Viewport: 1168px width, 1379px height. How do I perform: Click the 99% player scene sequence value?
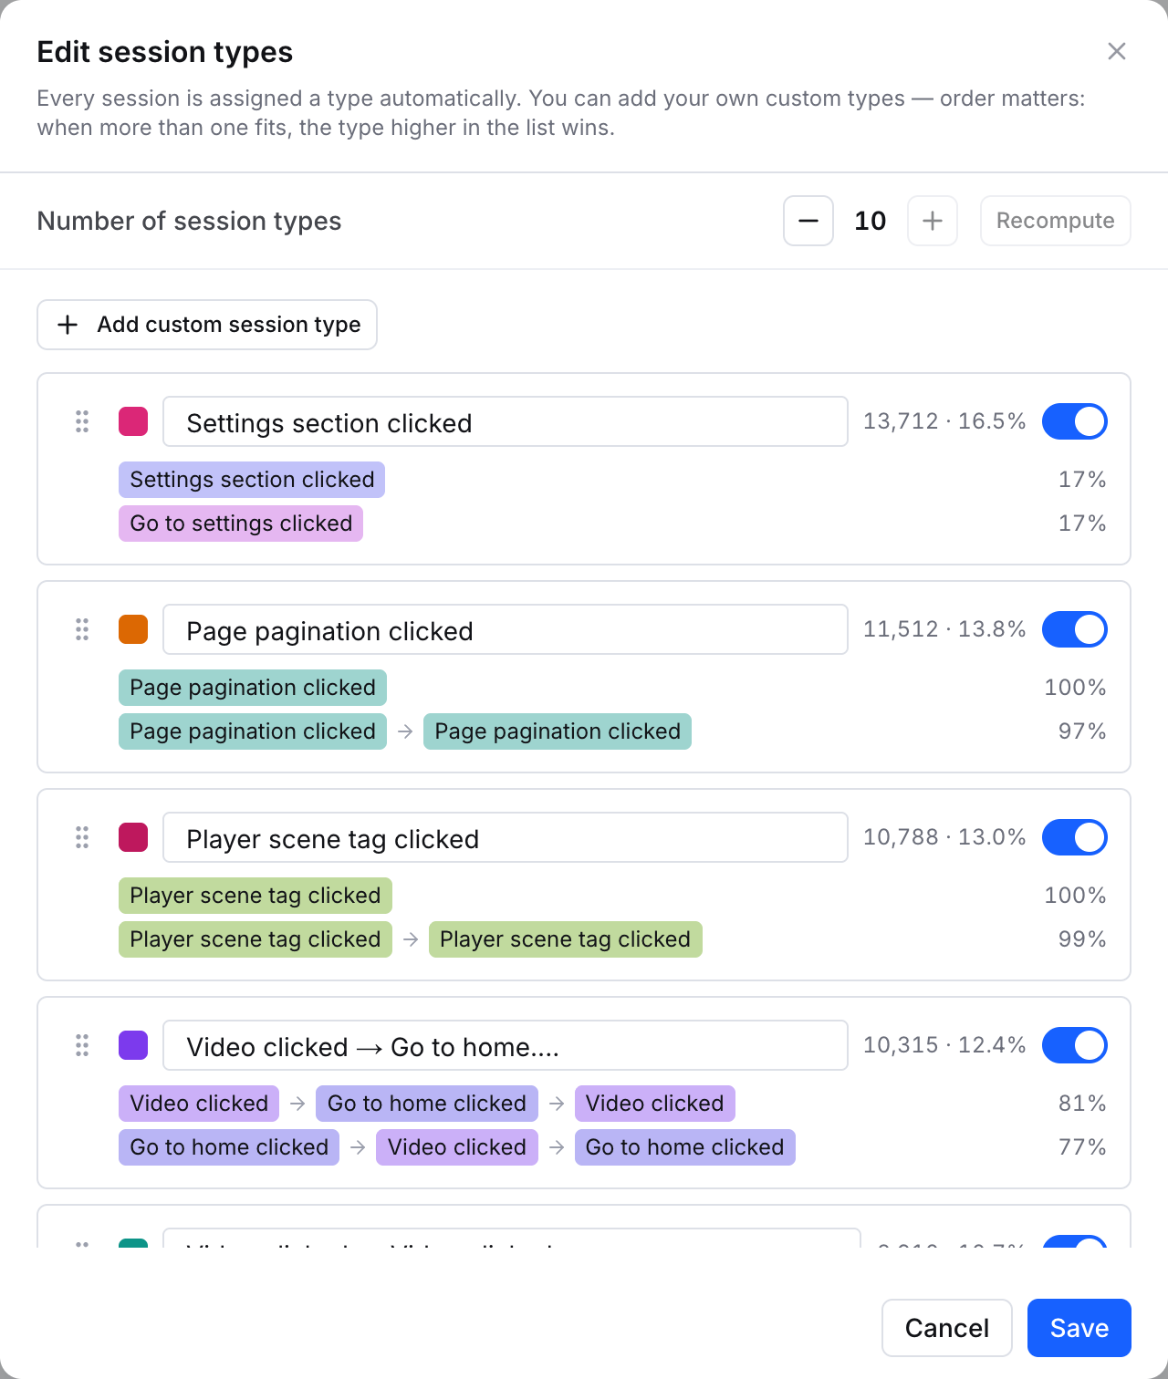[1082, 939]
